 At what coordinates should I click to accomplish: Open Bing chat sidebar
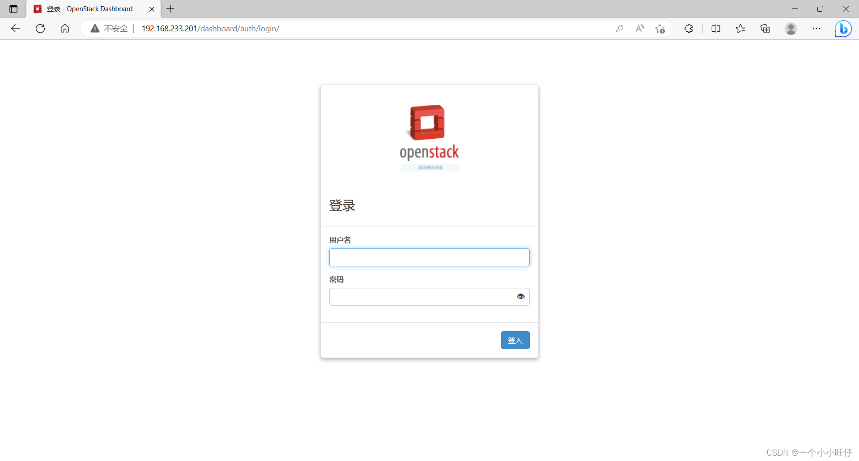click(843, 29)
